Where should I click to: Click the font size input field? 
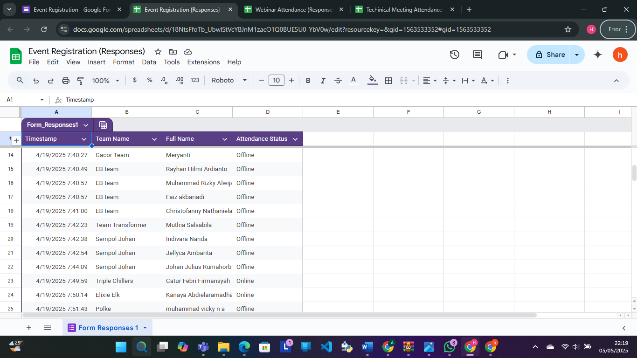pyautogui.click(x=277, y=81)
